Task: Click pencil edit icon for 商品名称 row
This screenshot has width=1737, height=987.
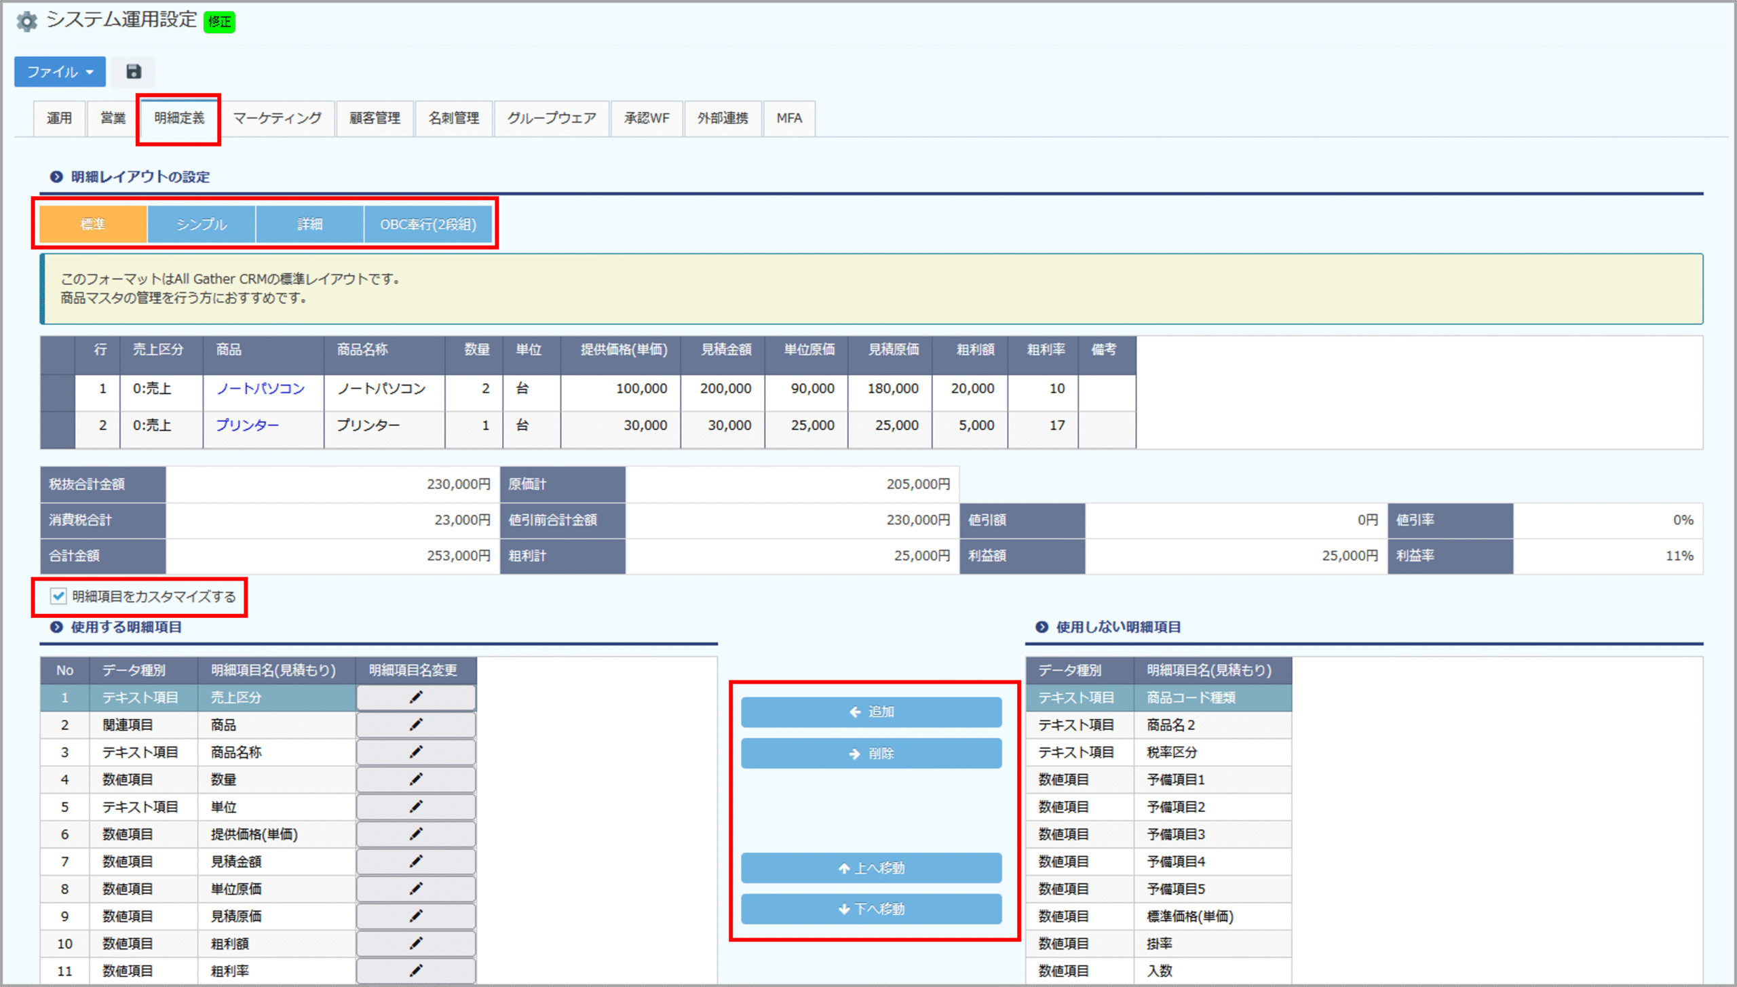Action: coord(416,752)
